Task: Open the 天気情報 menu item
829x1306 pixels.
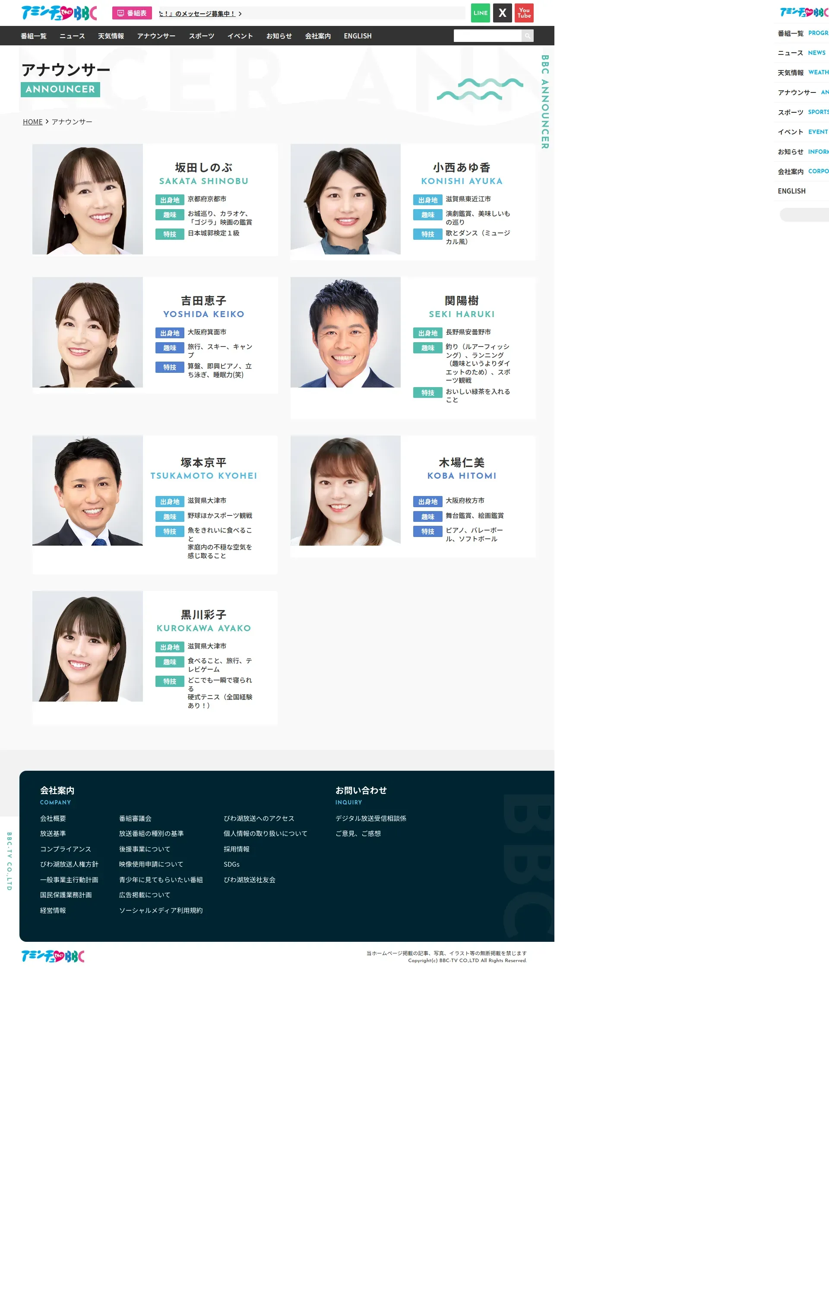Action: click(x=111, y=36)
